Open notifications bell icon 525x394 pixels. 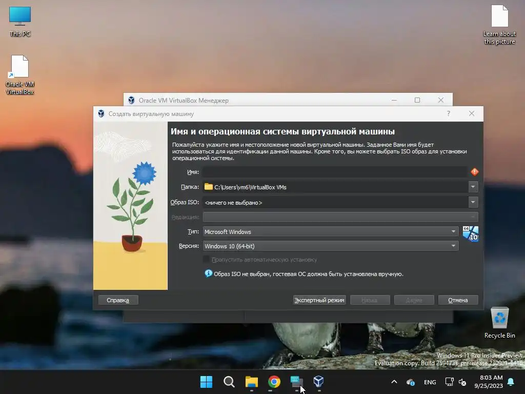(511, 382)
